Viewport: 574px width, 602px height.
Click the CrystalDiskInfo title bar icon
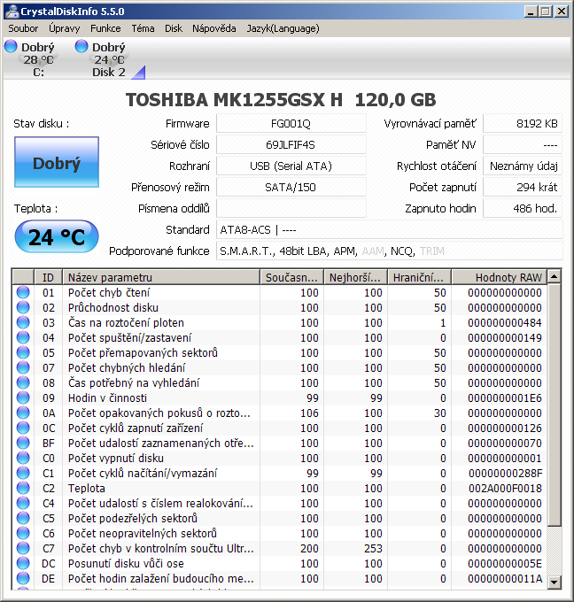[12, 12]
